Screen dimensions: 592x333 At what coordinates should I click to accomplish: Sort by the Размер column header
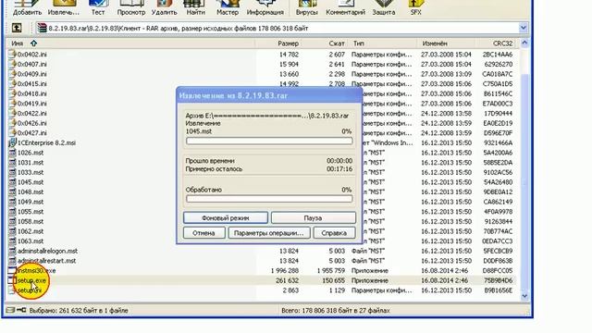pyautogui.click(x=288, y=43)
